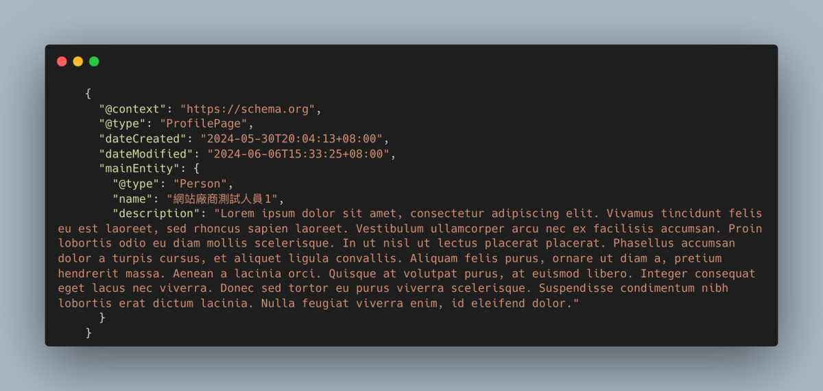Click the final closing curly brace

point(88,333)
